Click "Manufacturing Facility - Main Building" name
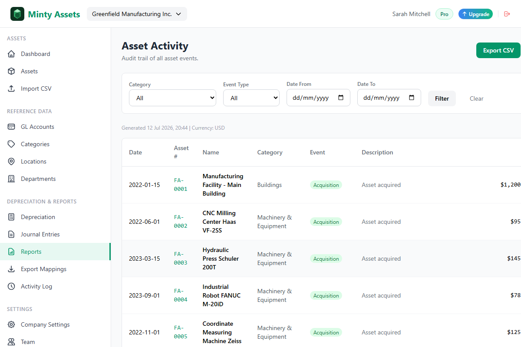The image size is (521, 347). point(223,185)
